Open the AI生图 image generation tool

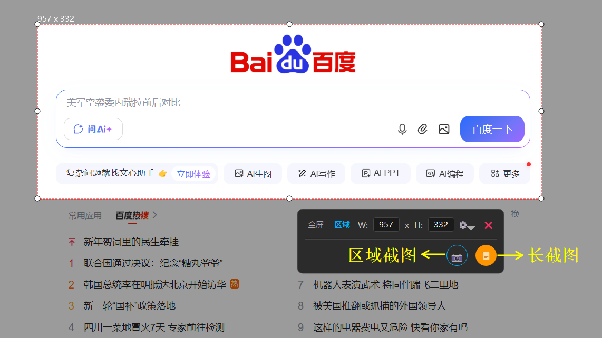[253, 174]
